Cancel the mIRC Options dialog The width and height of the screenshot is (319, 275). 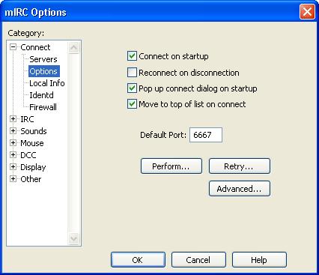coord(198,260)
